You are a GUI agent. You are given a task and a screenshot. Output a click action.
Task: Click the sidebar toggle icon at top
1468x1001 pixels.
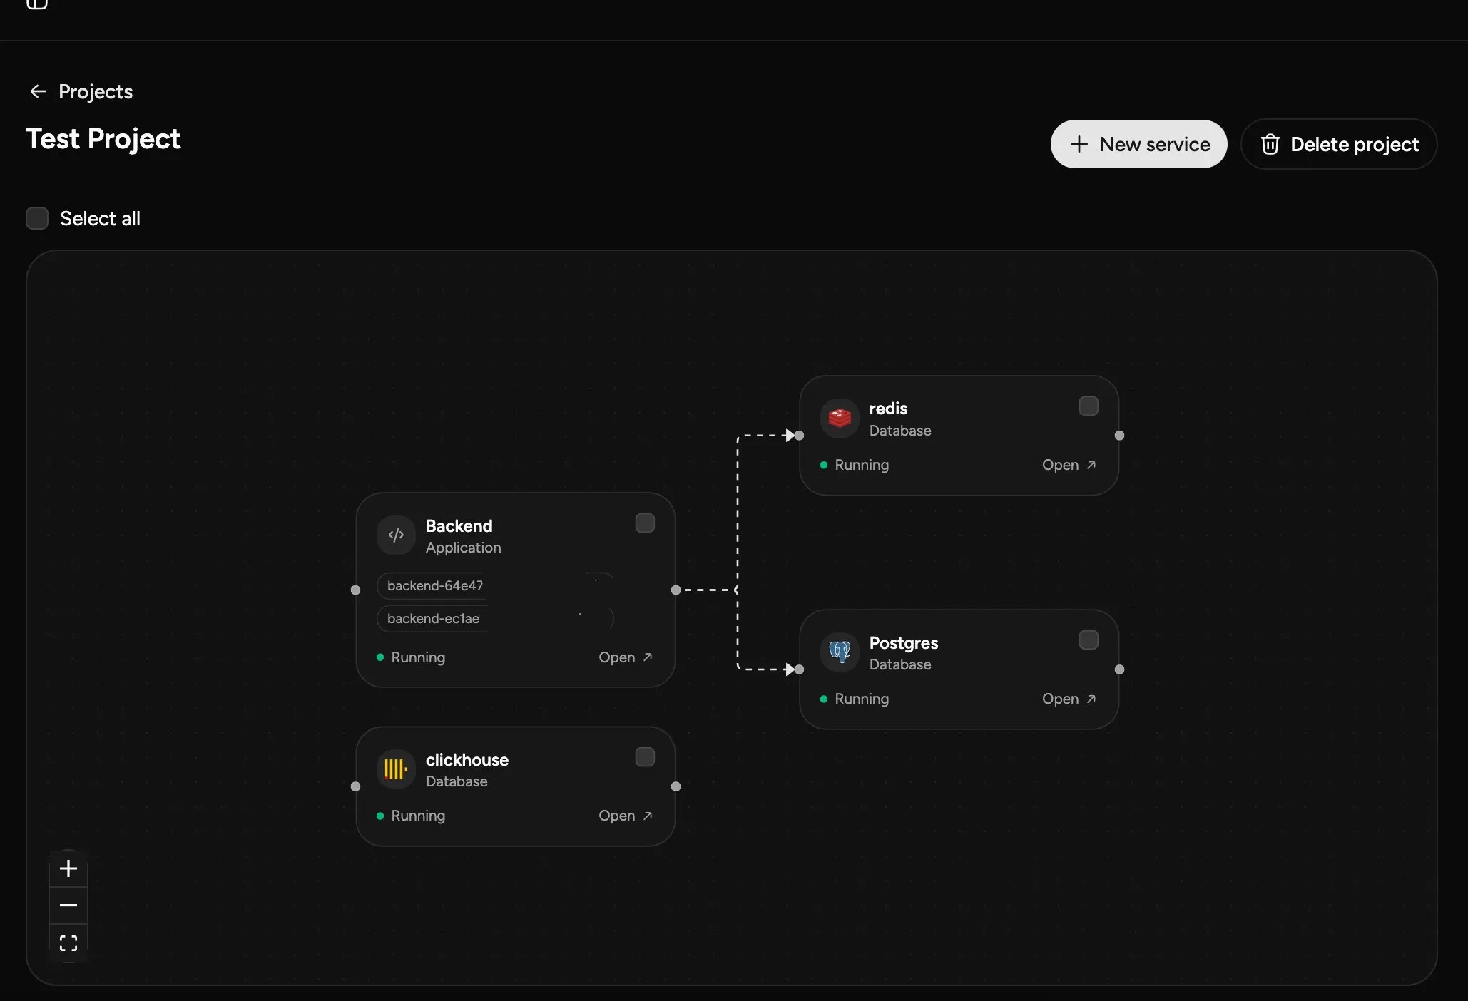37,4
